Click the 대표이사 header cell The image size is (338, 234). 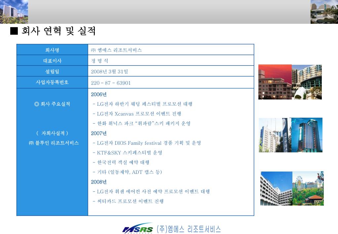[53, 60]
